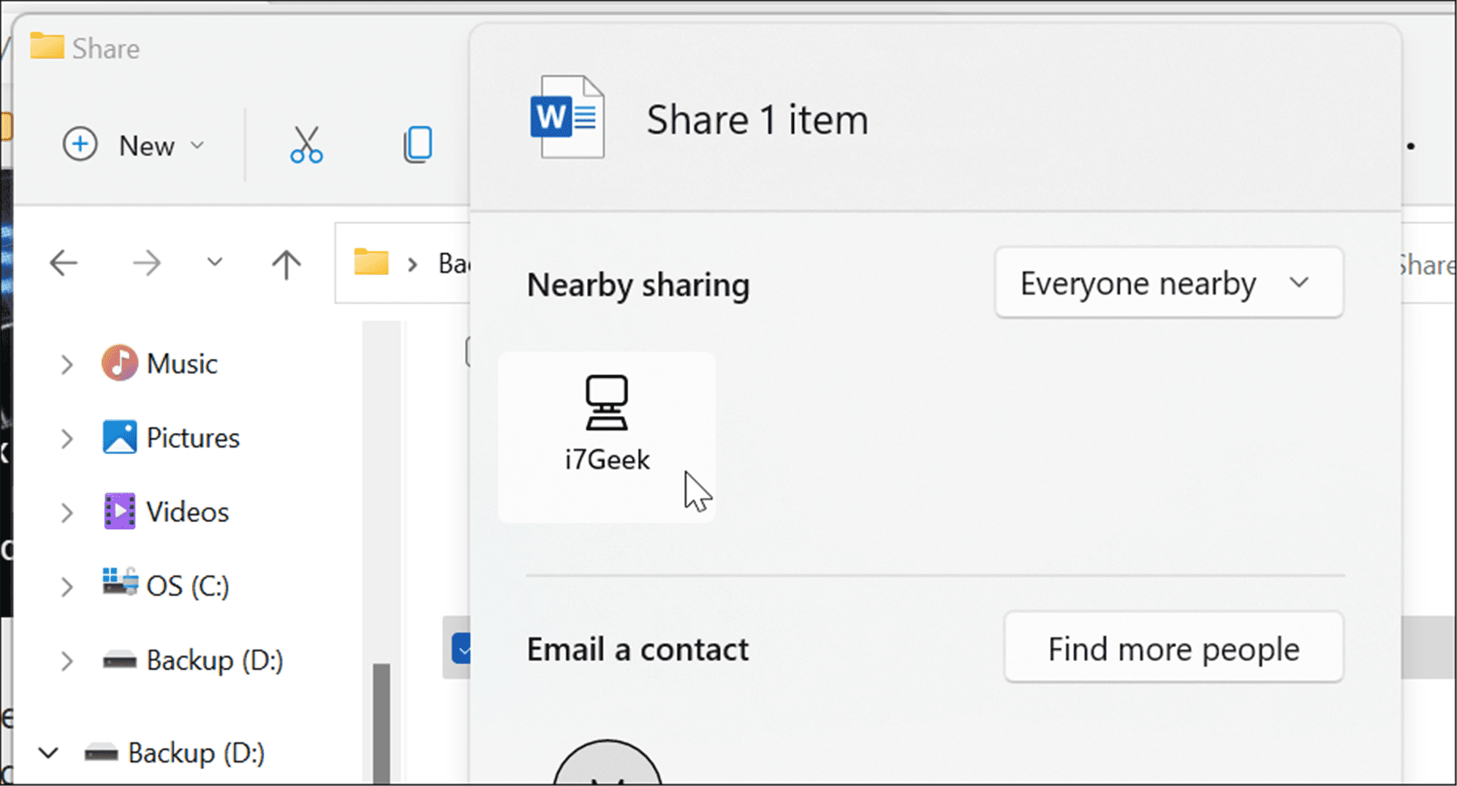Navigate up one folder level

[286, 264]
